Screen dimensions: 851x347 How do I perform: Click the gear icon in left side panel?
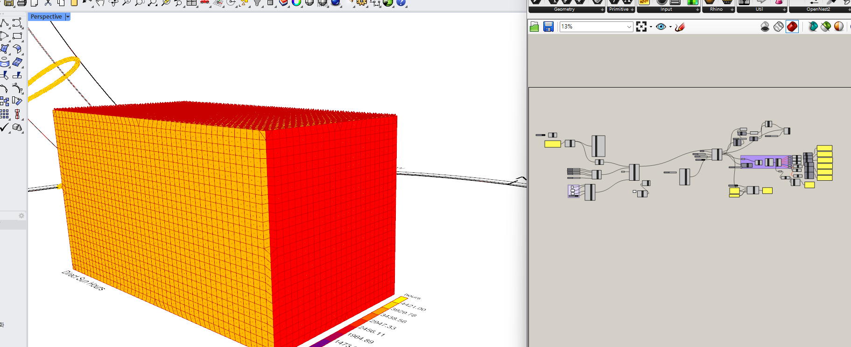coord(21,216)
